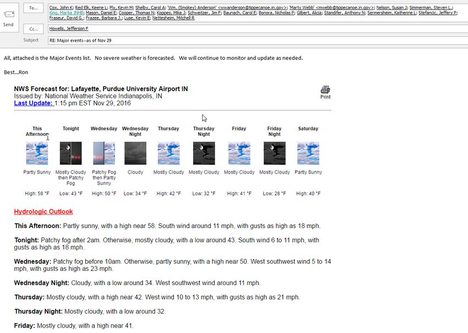Viewport: 468px width, 333px height.
Task: Click 'High: 58 °F' under This Afternoon
Action: [37, 193]
